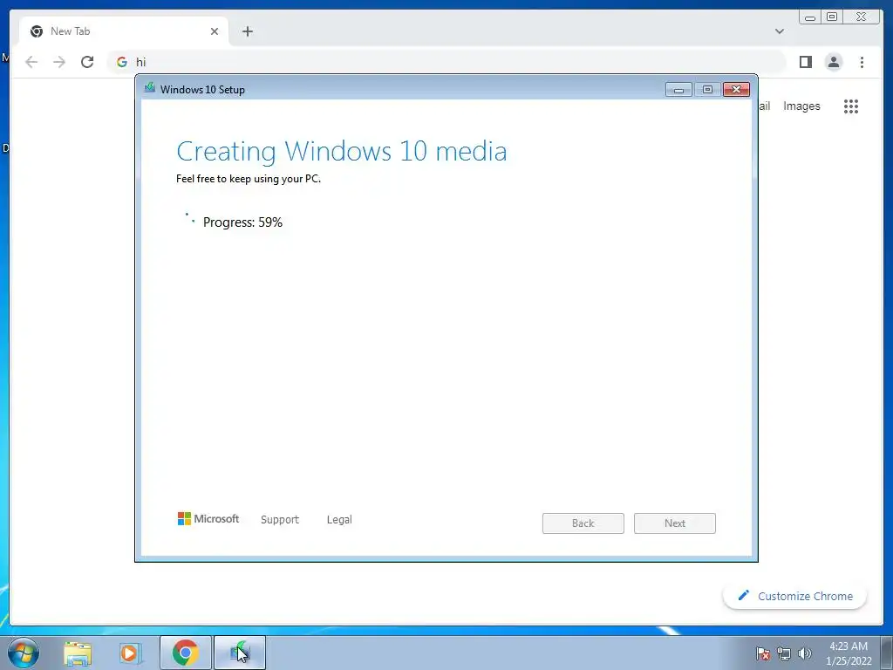Click 'Creating Windows 10 media' heading

coord(342,151)
